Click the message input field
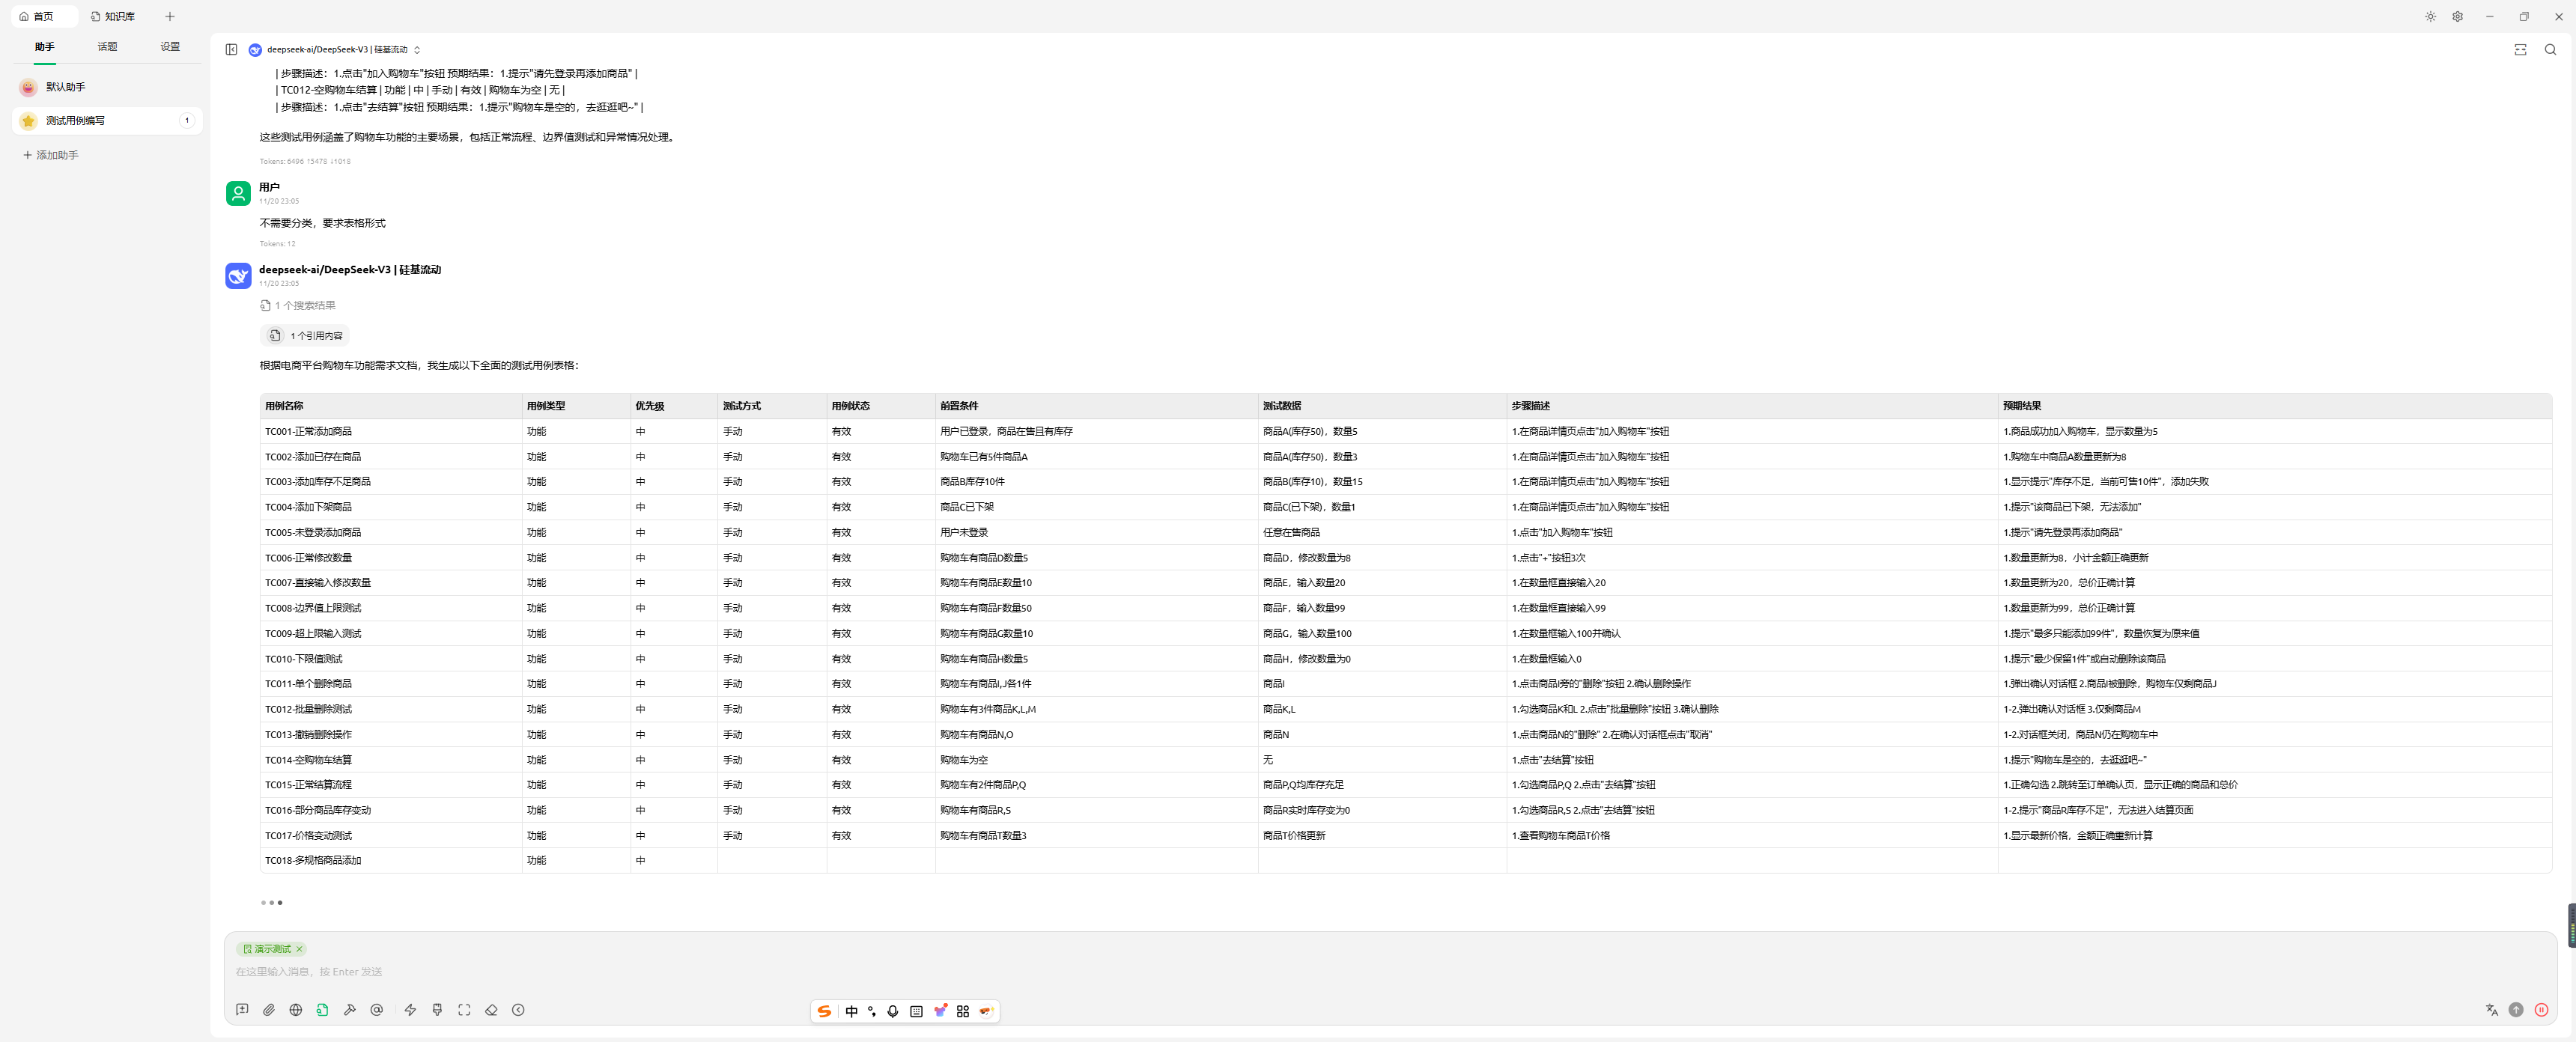Screen dimensions: 2576x1042 tap(1200, 972)
